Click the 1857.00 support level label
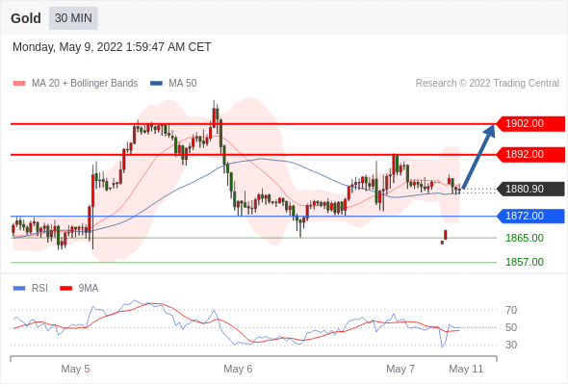 [x=525, y=262]
